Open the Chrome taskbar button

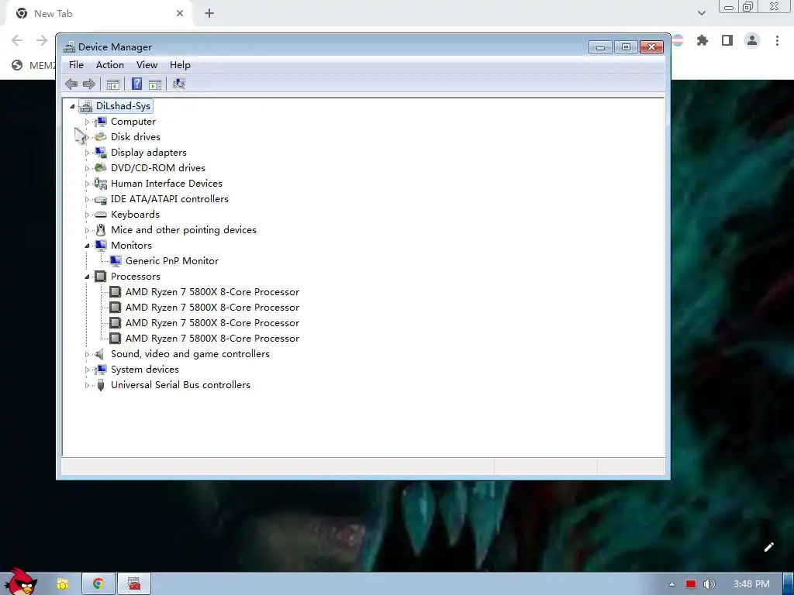click(x=98, y=584)
